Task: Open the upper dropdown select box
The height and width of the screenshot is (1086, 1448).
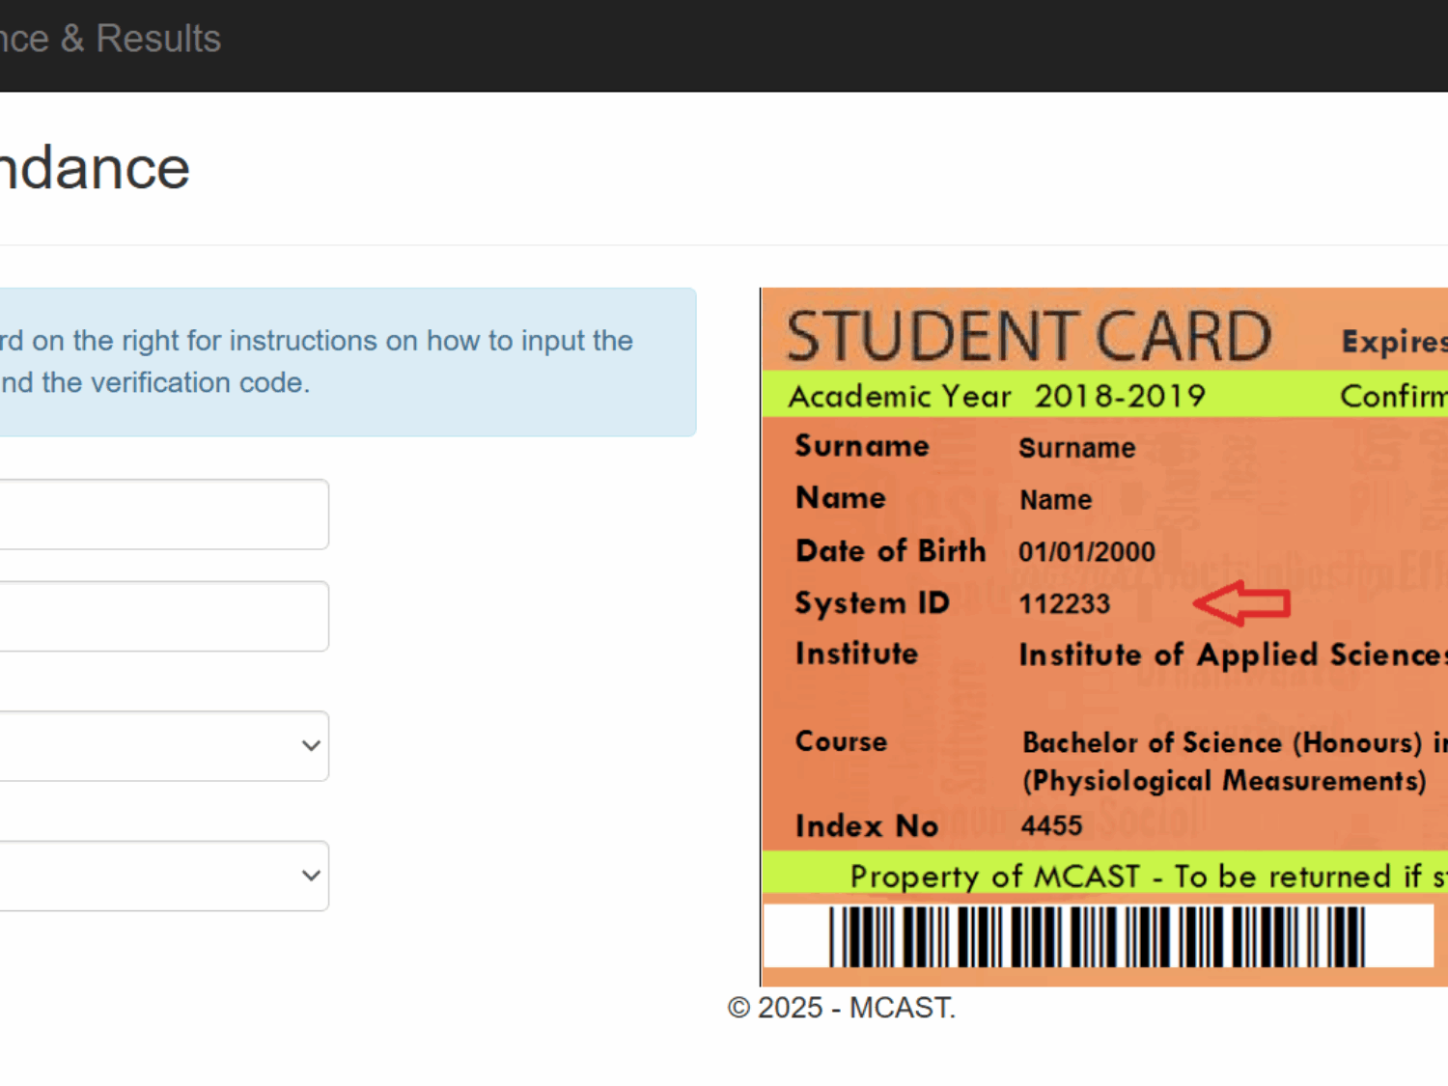Action: (164, 746)
